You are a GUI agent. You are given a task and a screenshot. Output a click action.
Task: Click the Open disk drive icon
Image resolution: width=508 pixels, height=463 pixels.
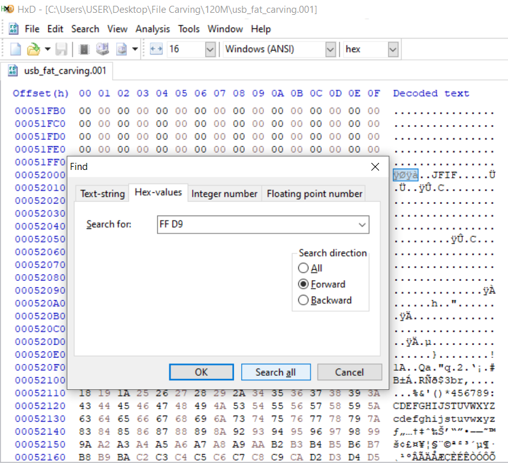click(103, 49)
